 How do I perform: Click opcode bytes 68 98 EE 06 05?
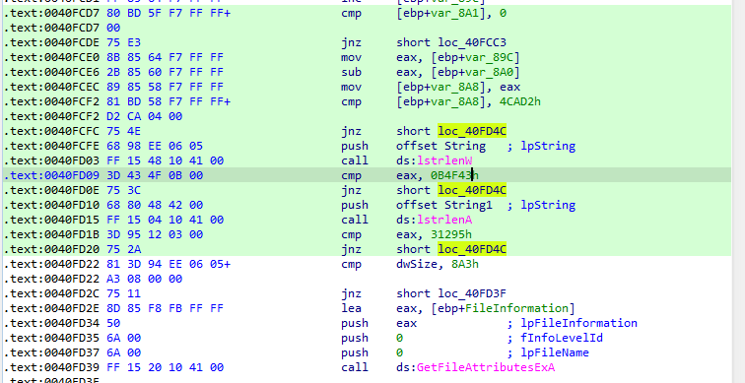point(155,146)
